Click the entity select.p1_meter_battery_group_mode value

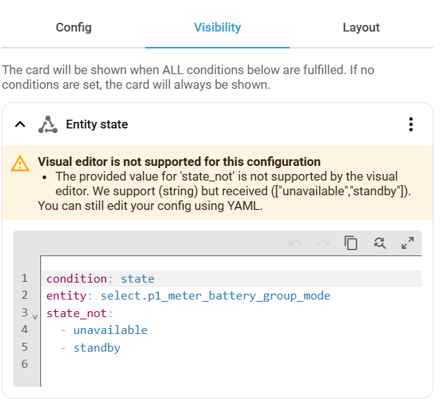pos(216,296)
